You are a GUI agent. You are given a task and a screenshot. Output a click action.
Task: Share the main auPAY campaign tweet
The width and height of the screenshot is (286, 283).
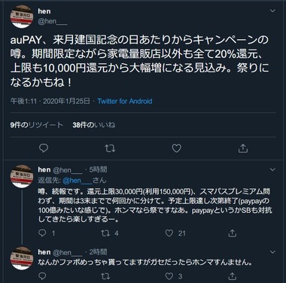(242, 148)
